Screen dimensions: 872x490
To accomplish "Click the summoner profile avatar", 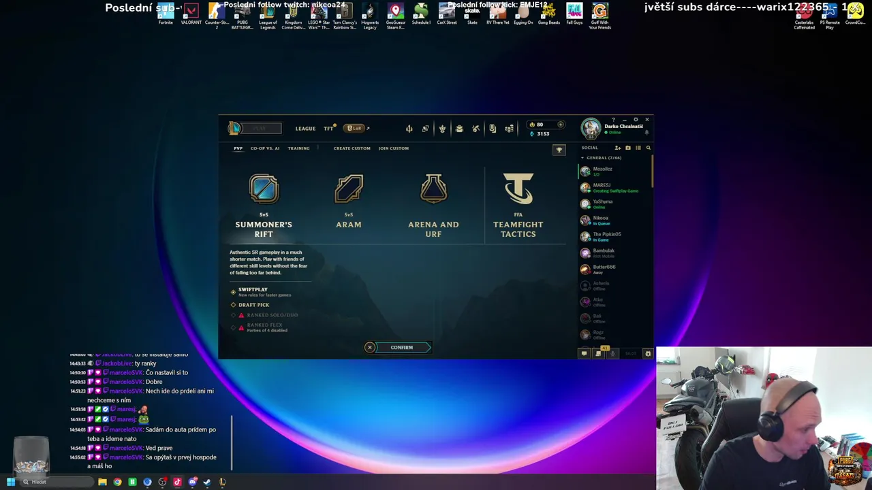I will [x=591, y=128].
